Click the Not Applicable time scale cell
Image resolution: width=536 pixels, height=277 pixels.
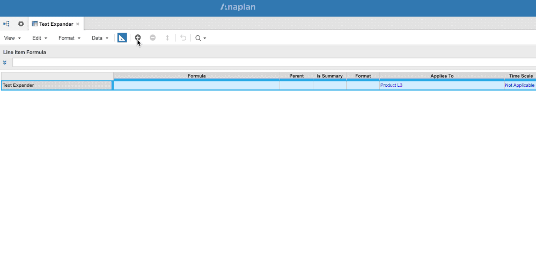[520, 85]
